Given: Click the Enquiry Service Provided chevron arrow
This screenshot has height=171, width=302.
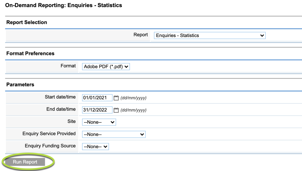Looking at the screenshot, I should [142, 134].
